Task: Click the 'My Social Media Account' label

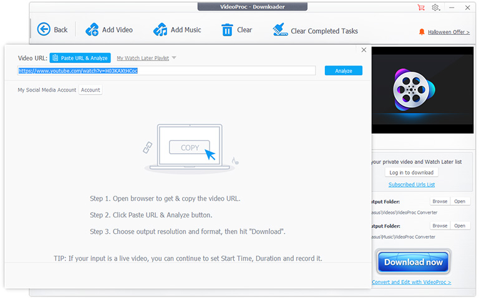Action: pos(47,90)
